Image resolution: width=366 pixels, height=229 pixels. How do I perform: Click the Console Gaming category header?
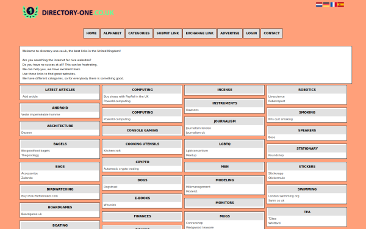[x=142, y=131]
